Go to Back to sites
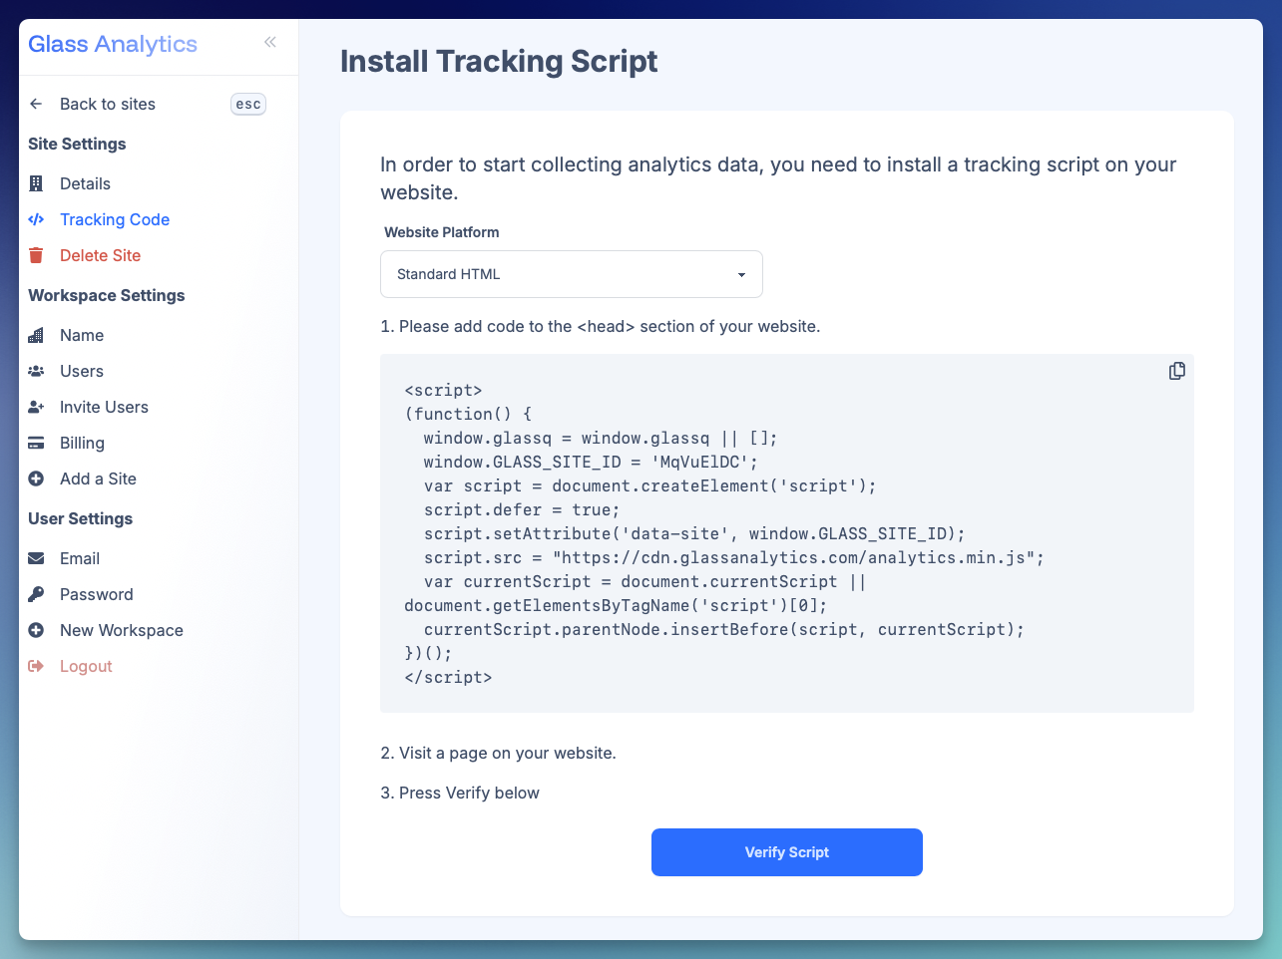This screenshot has width=1282, height=959. [108, 104]
